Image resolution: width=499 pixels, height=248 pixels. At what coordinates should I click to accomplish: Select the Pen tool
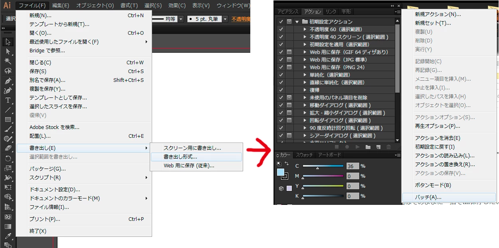(x=8, y=81)
